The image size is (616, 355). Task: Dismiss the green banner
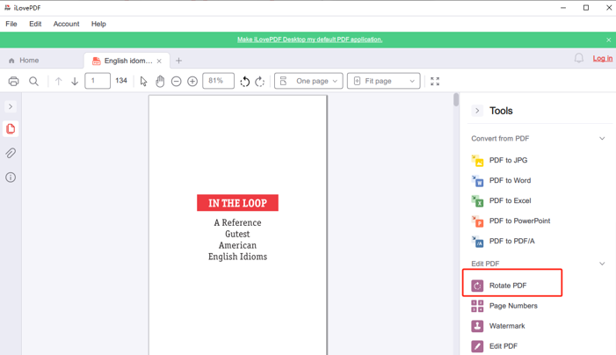[609, 40]
